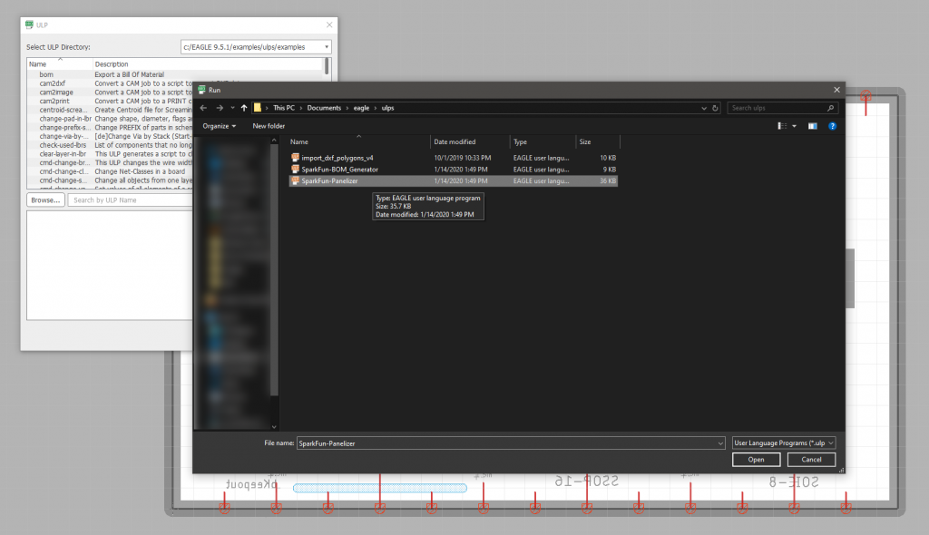Click New folder in the toolbar
This screenshot has height=535, width=929.
click(269, 126)
